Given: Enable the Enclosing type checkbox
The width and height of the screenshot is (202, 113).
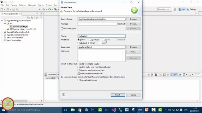Looking at the screenshot, I should coord(62,29).
